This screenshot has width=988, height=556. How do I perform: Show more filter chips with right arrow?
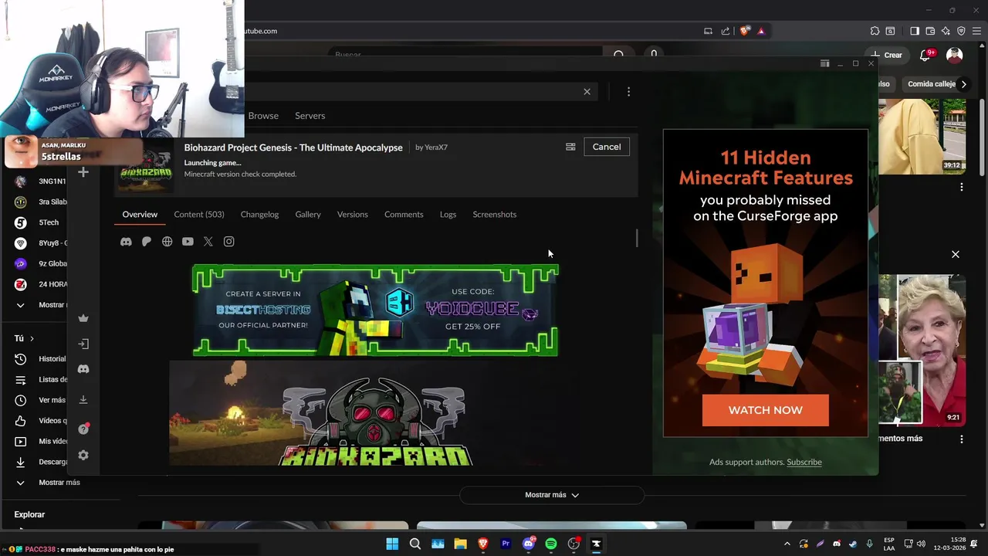pyautogui.click(x=963, y=83)
